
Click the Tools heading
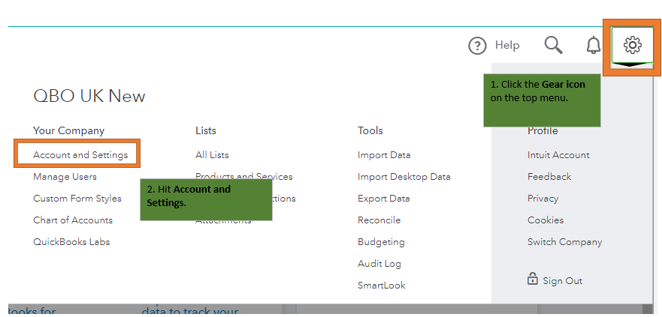click(x=370, y=130)
